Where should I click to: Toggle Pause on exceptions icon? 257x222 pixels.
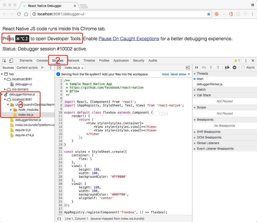(x=234, y=67)
